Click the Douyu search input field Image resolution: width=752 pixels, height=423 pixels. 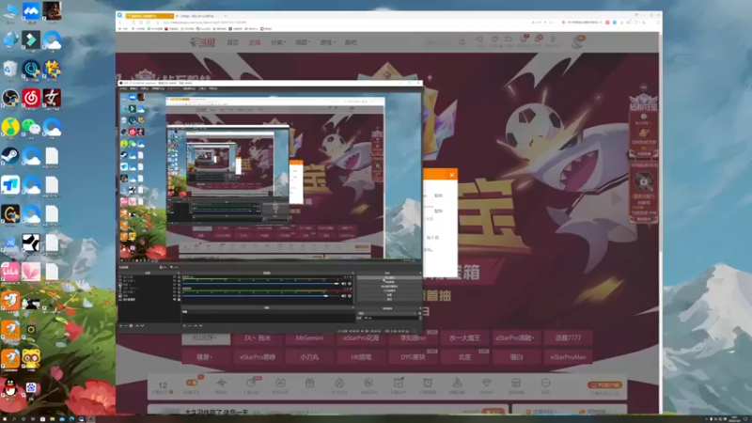[x=441, y=42]
